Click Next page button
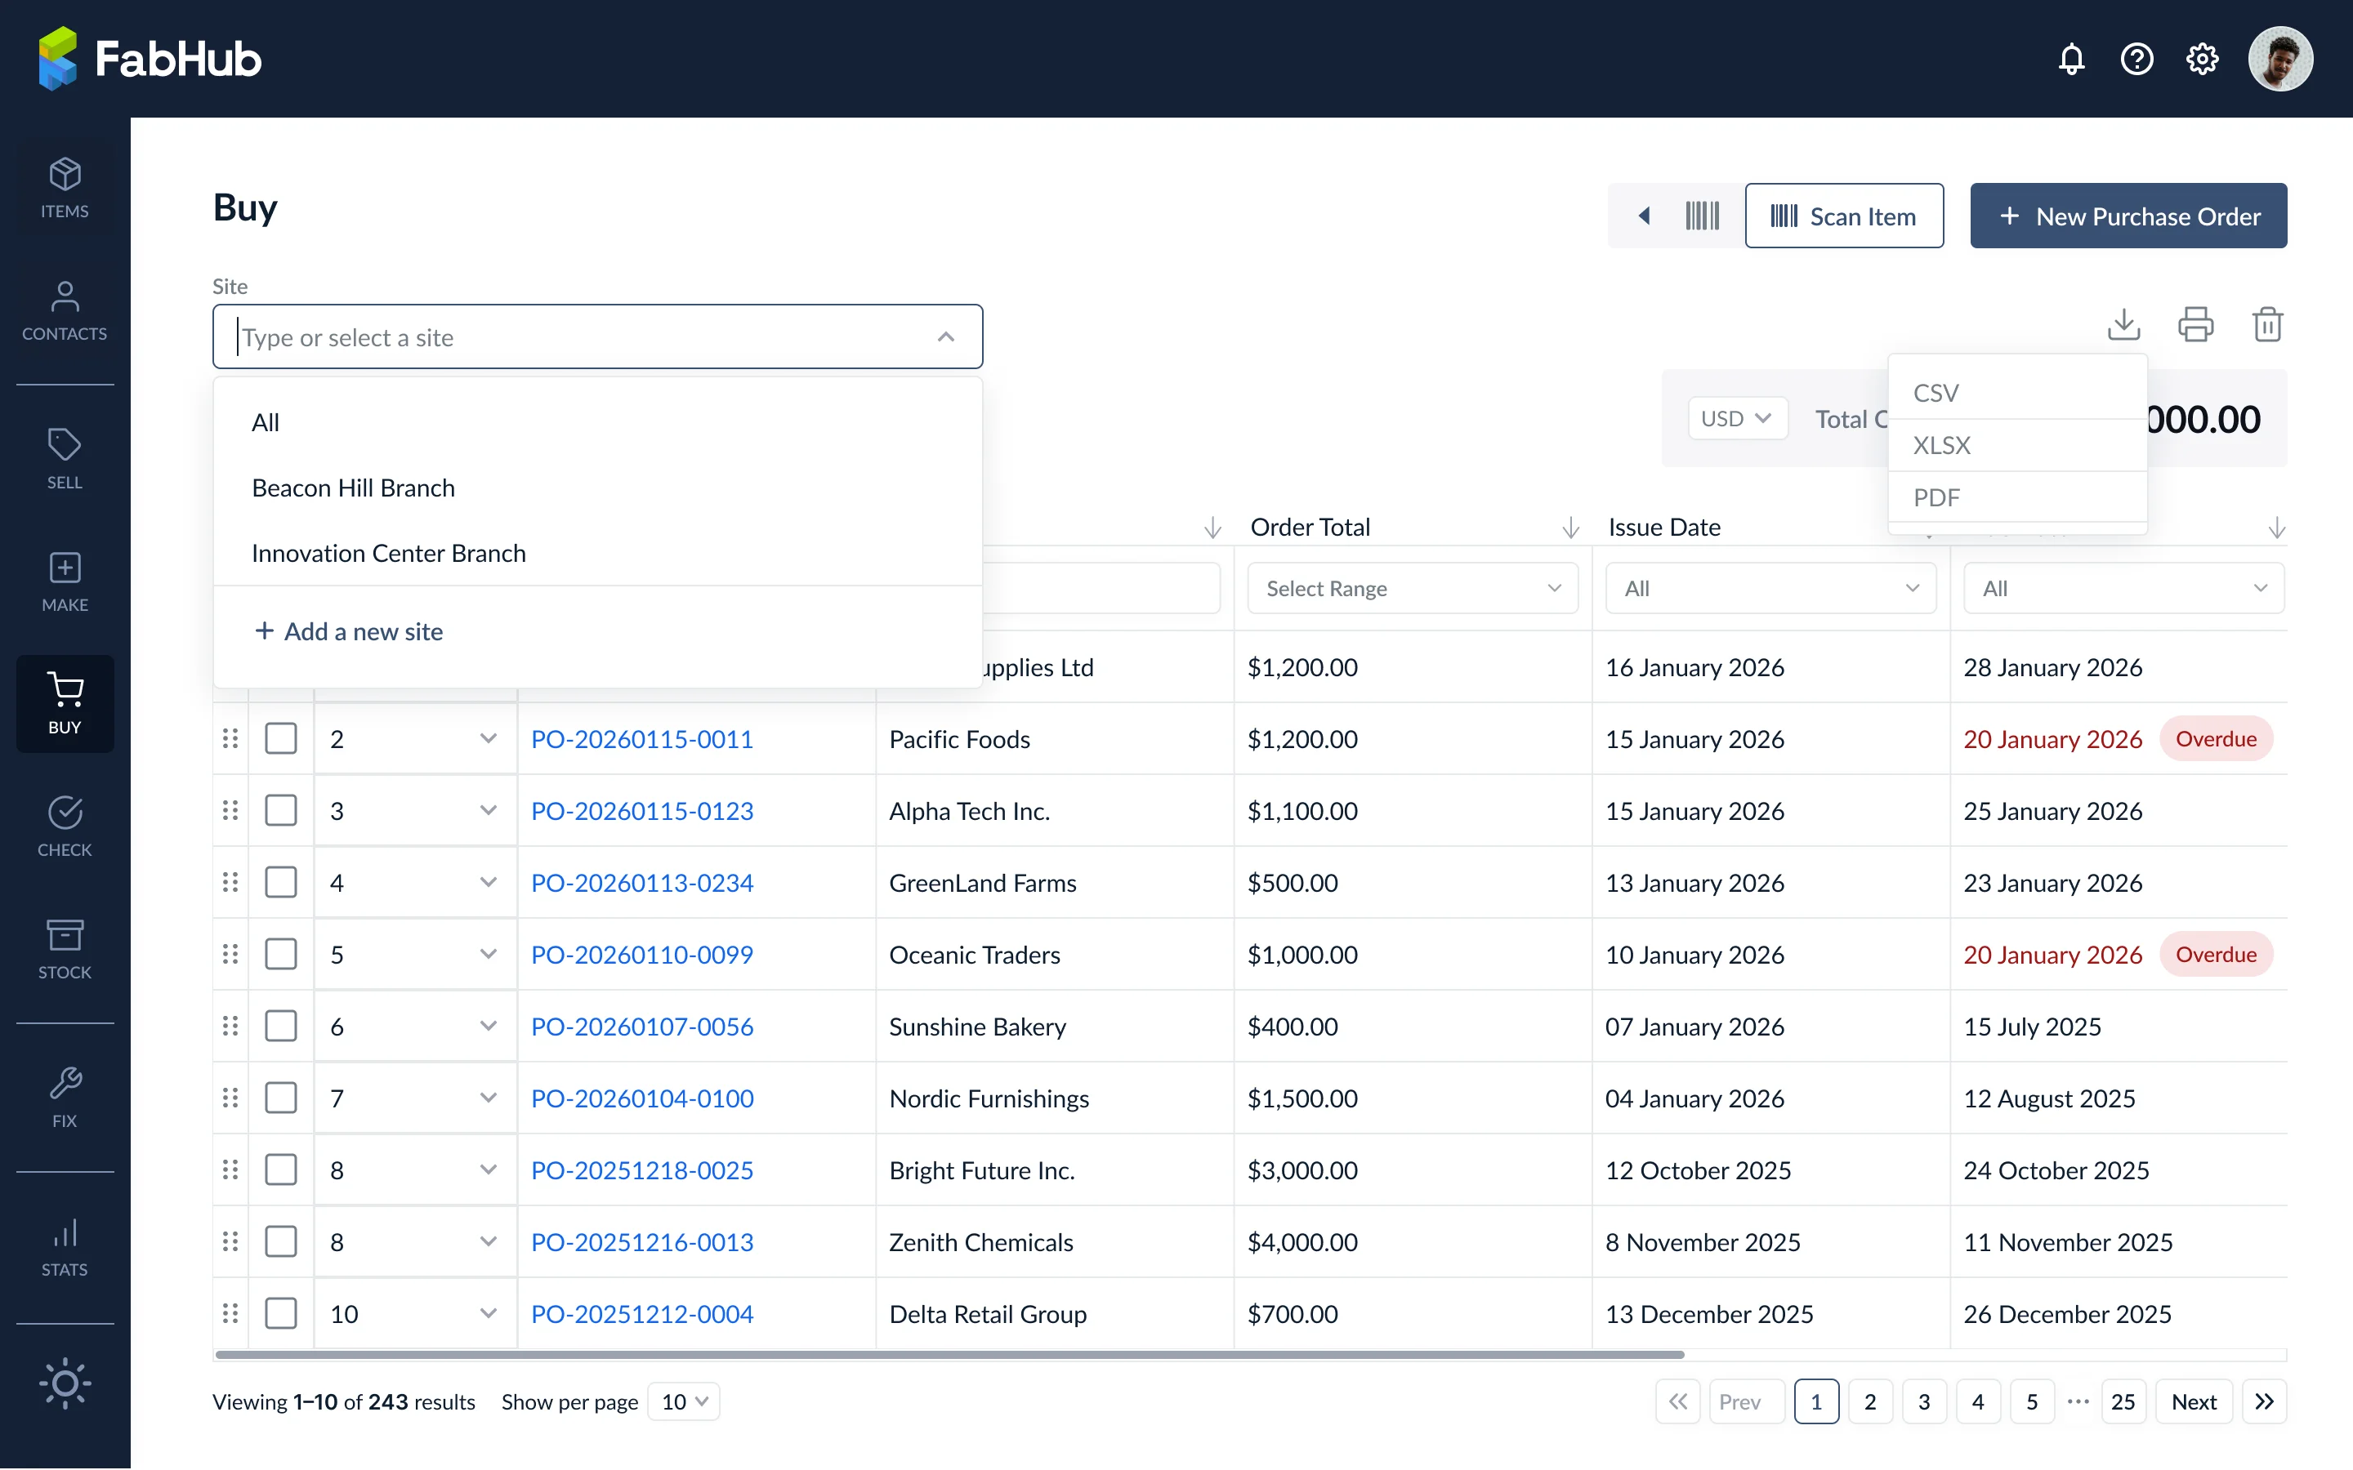The image size is (2353, 1470). coord(2194,1401)
